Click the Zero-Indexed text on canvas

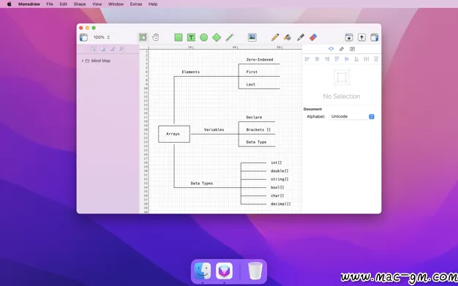260,59
